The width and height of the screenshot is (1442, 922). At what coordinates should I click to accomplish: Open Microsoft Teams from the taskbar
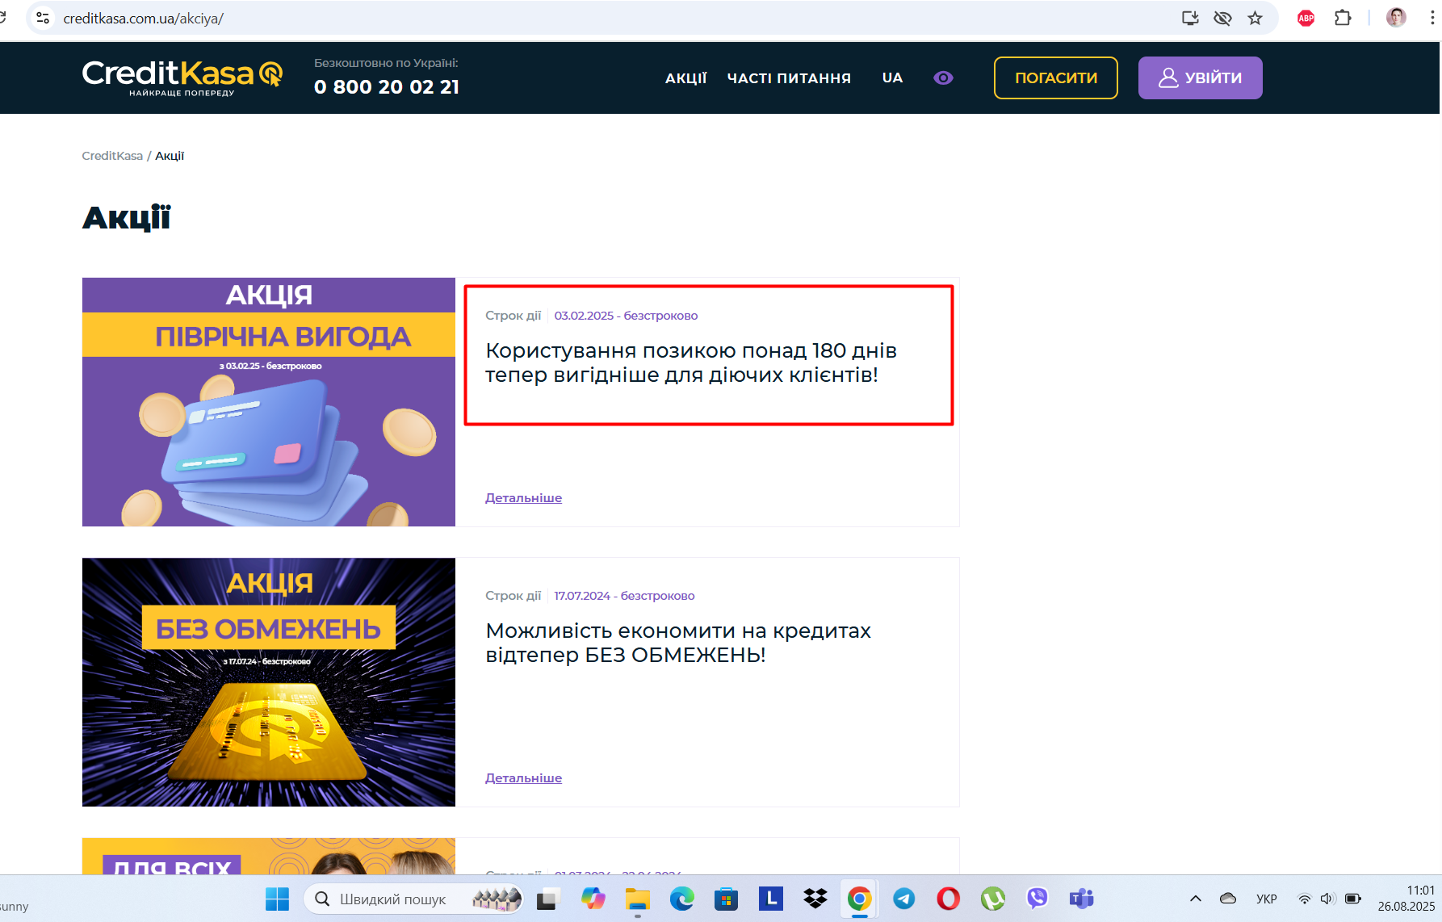(1082, 899)
